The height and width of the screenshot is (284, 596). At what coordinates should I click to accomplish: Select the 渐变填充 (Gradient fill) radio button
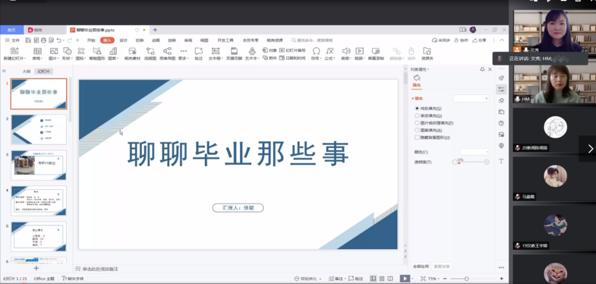click(417, 115)
